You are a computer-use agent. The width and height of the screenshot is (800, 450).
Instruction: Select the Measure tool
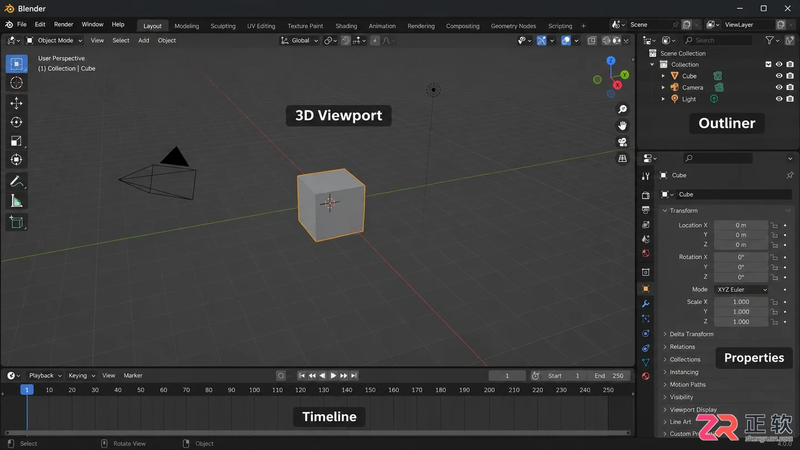pos(17,201)
